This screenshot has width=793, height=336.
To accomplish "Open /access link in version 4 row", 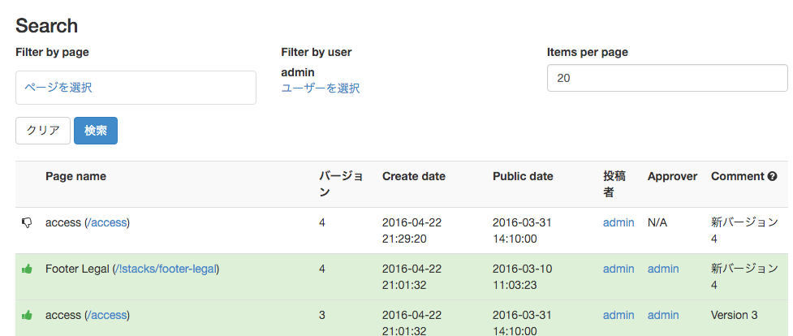I will pos(106,222).
